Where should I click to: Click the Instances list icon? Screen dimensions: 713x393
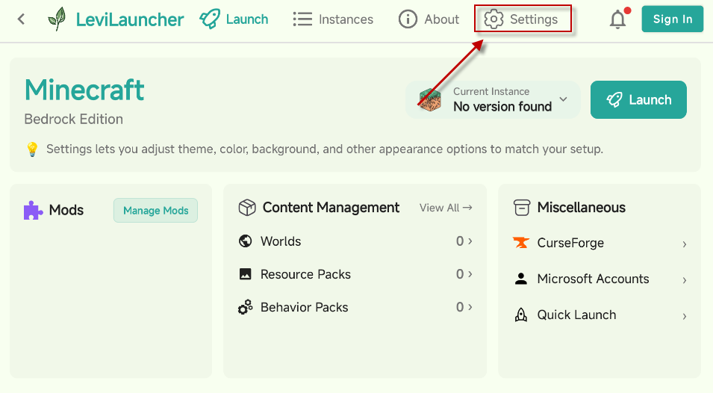[302, 19]
